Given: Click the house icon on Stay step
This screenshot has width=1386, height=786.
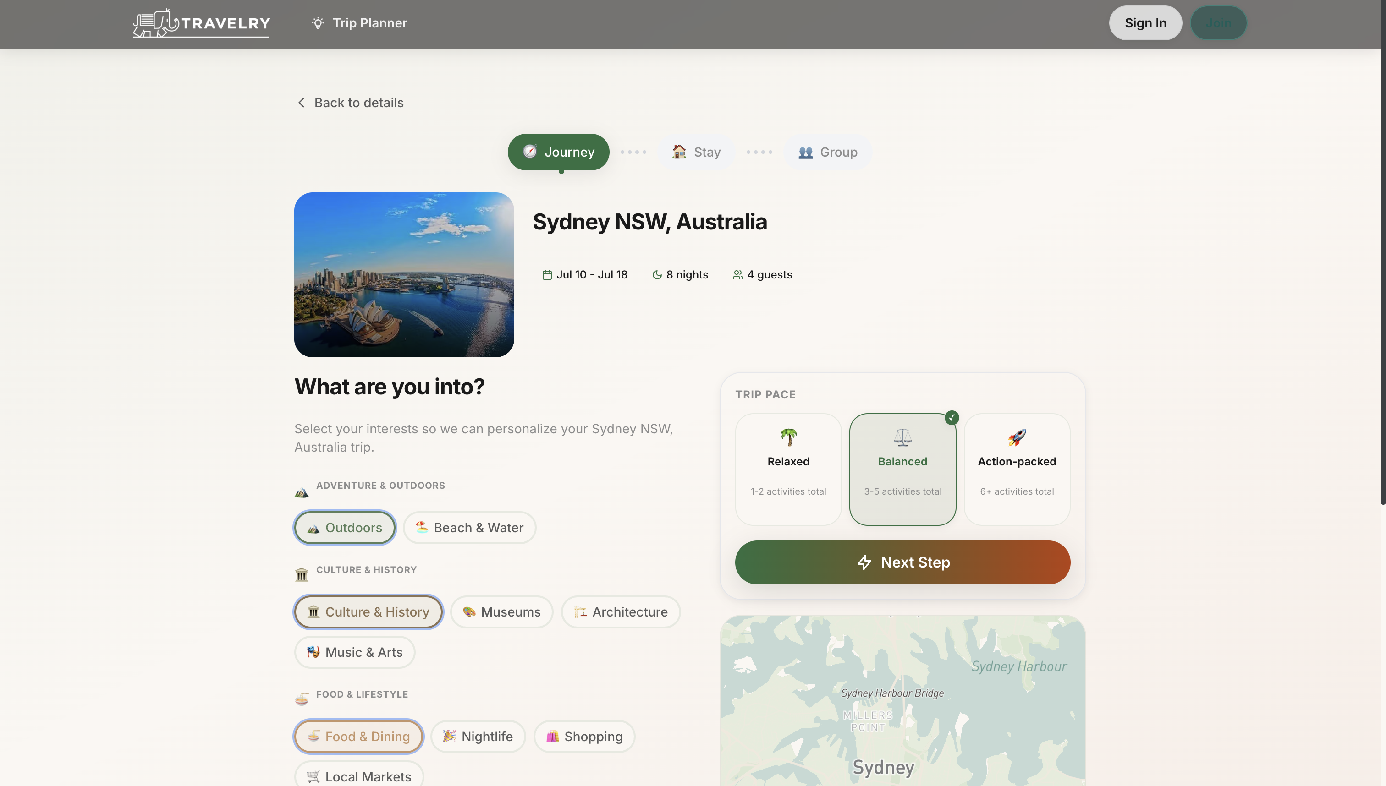Looking at the screenshot, I should pos(679,152).
